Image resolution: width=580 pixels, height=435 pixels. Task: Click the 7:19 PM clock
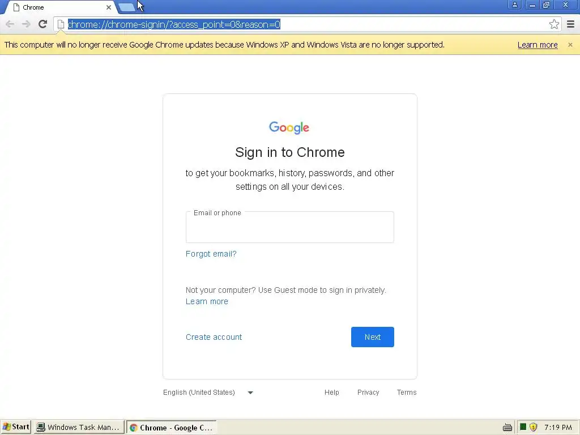(x=558, y=428)
